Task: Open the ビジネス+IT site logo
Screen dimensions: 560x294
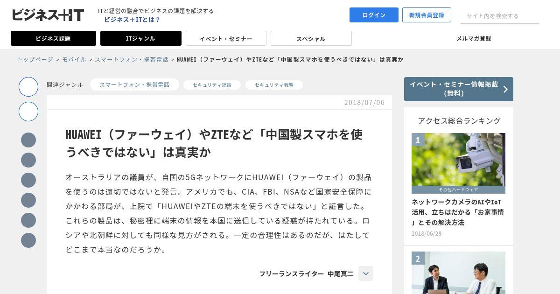Action: tap(48, 15)
